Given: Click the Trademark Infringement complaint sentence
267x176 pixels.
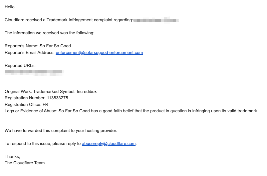Looking at the screenshot, I should 68,20.
